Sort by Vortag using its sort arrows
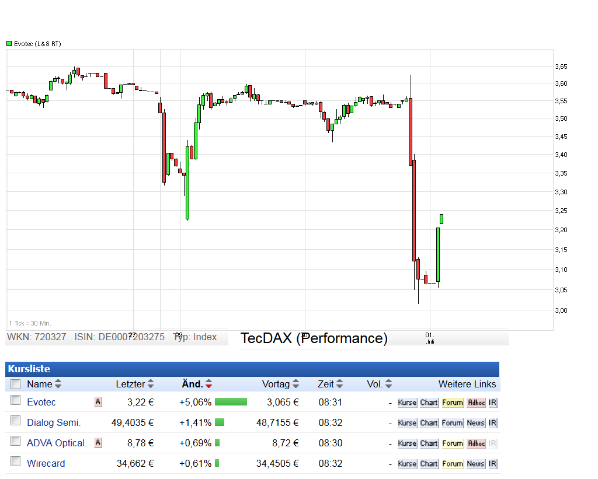The width and height of the screenshot is (598, 479). [296, 384]
